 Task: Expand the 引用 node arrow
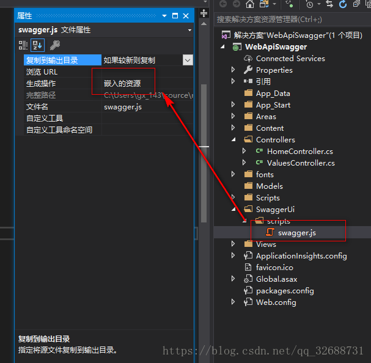pyautogui.click(x=233, y=81)
